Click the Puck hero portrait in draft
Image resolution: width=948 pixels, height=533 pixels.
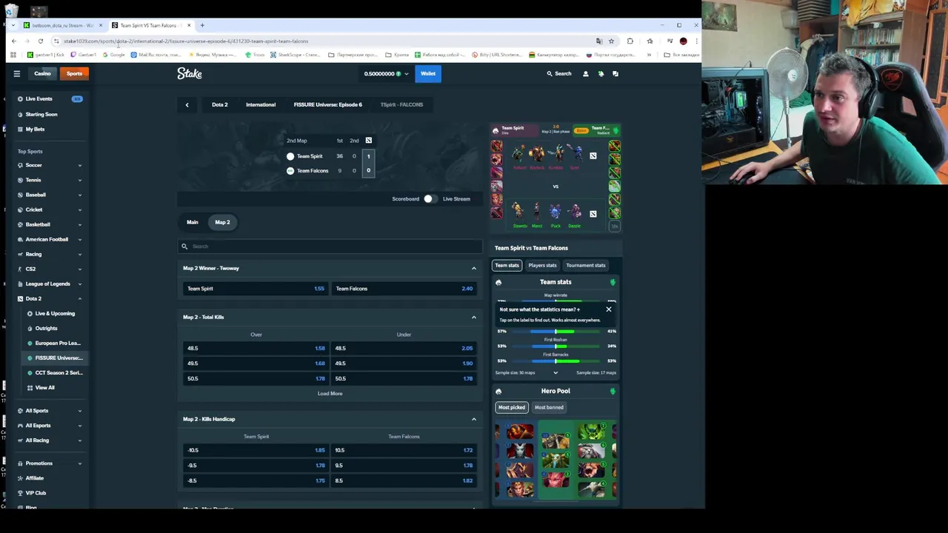[x=555, y=213]
